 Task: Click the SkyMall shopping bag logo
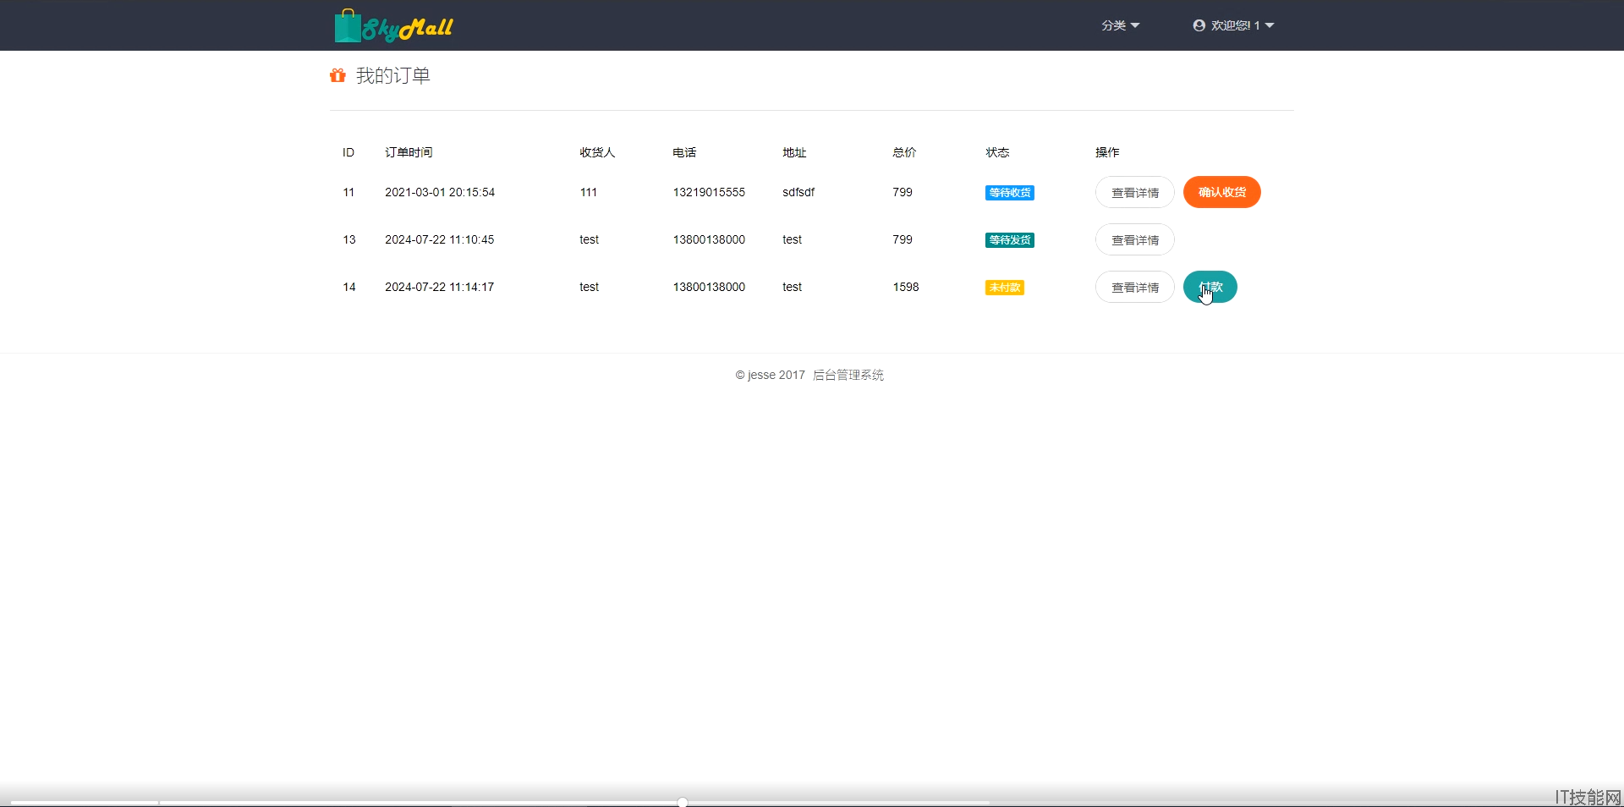point(394,26)
